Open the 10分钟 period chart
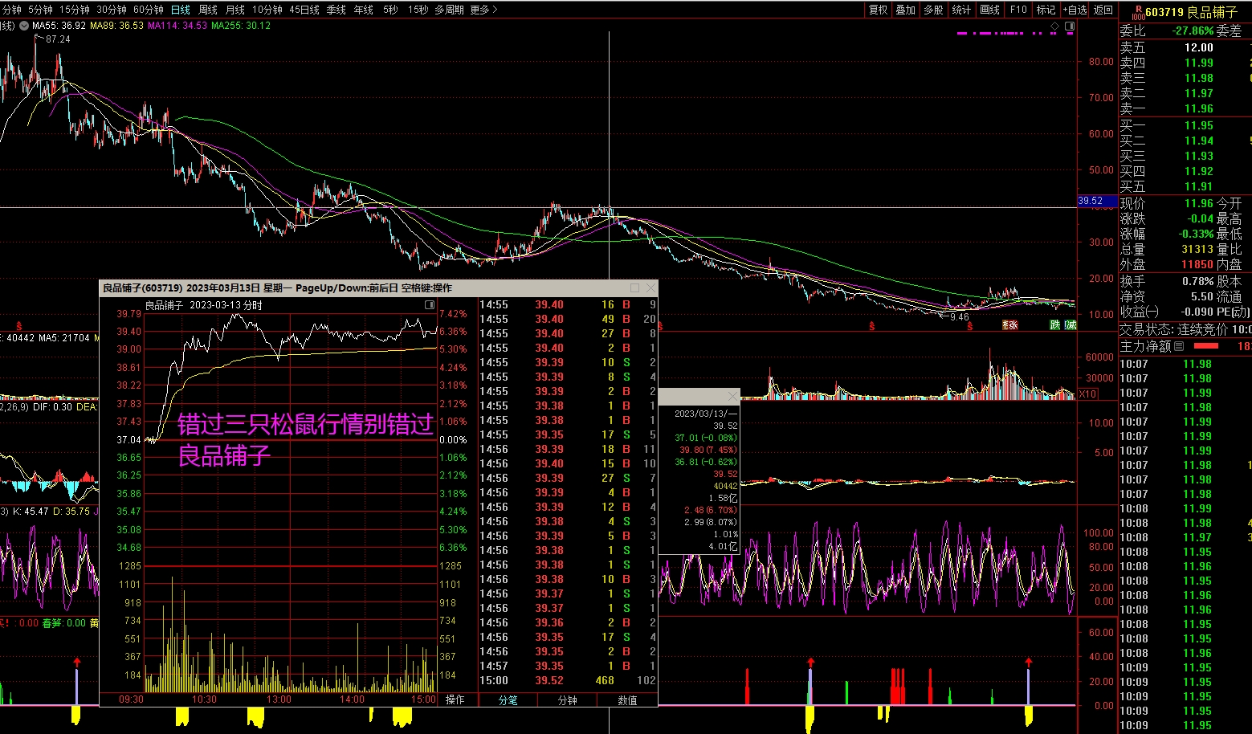Screen dimensions: 1252x734 click(x=267, y=10)
